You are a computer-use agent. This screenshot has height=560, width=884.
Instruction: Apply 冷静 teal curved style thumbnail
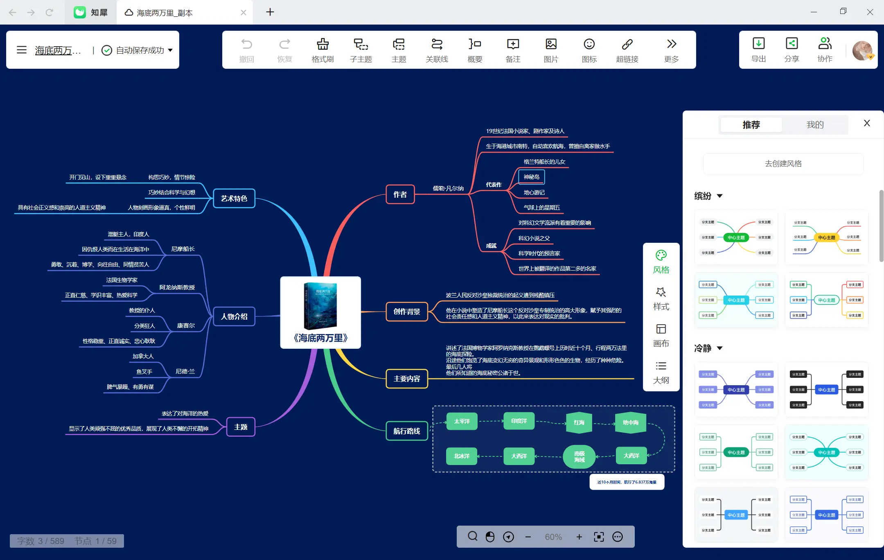click(826, 452)
